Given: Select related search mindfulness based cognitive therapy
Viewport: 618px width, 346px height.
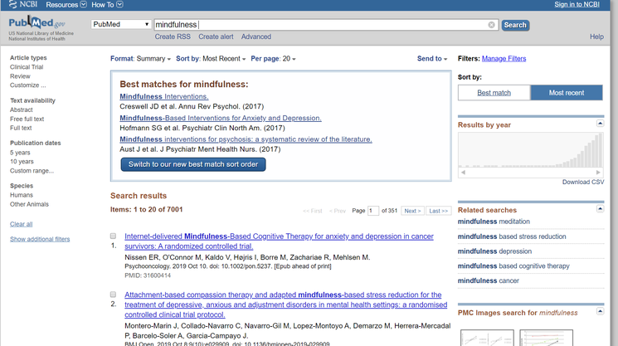Looking at the screenshot, I should tap(513, 266).
